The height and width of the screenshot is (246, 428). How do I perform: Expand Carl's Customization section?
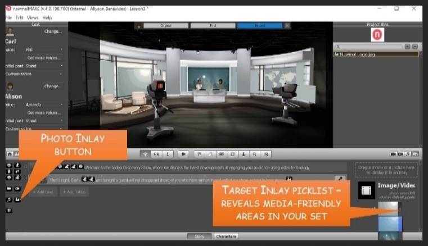pos(34,74)
